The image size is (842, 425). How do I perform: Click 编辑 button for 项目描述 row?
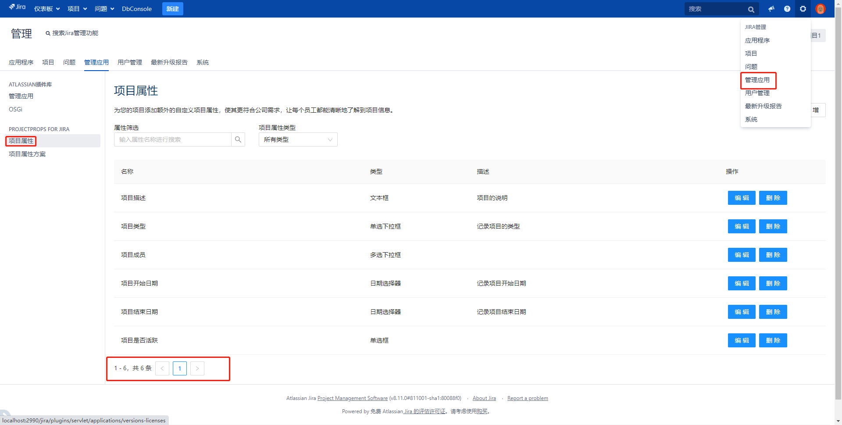click(x=742, y=198)
